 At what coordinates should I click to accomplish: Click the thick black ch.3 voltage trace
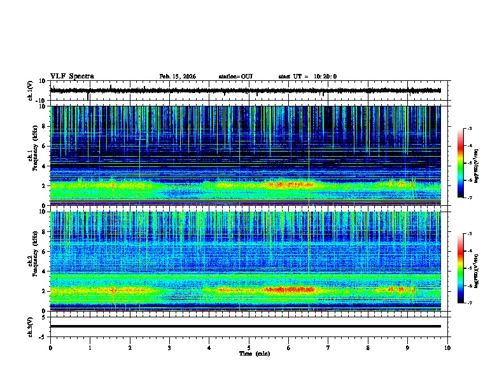[246, 326]
